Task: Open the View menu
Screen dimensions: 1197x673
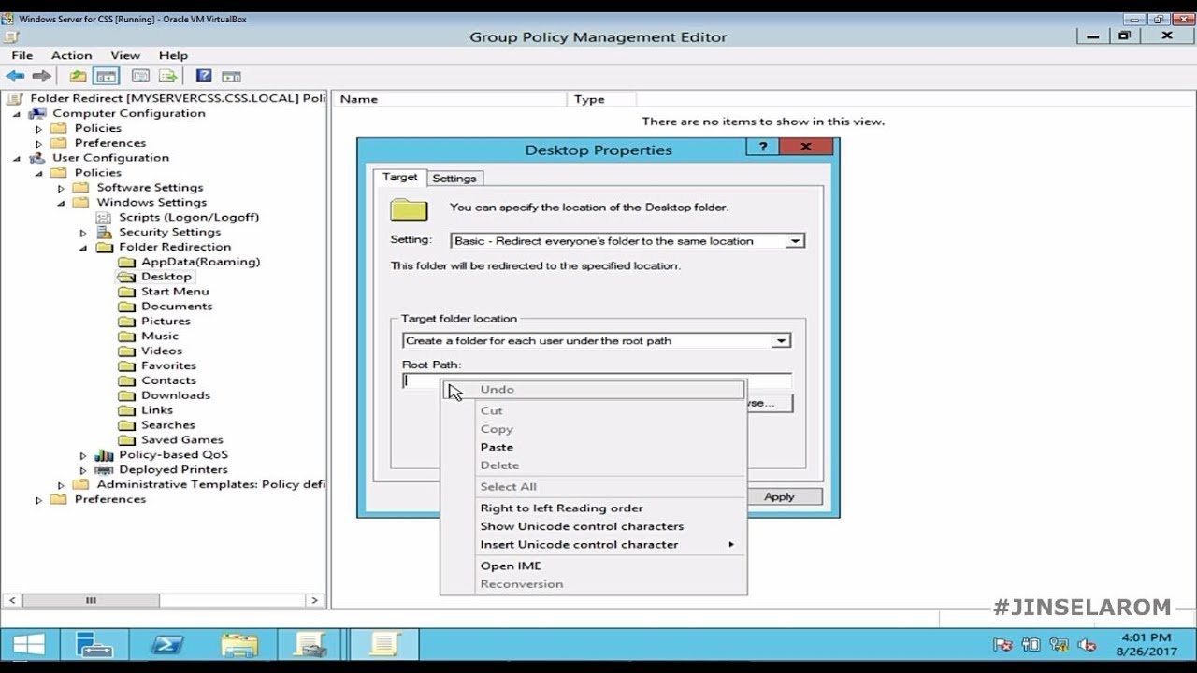Action: pos(125,55)
